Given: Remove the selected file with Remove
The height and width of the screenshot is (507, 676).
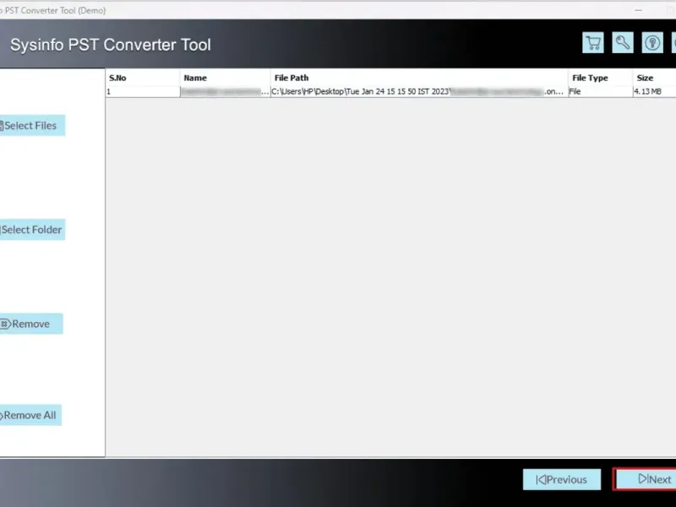Looking at the screenshot, I should 31,324.
